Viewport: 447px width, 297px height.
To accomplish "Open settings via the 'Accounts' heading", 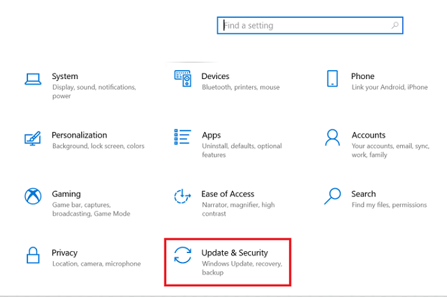I will (368, 135).
